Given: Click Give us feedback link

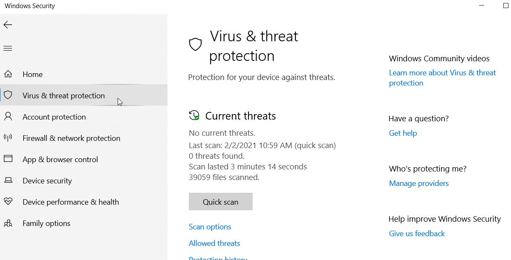Looking at the screenshot, I should 417,233.
